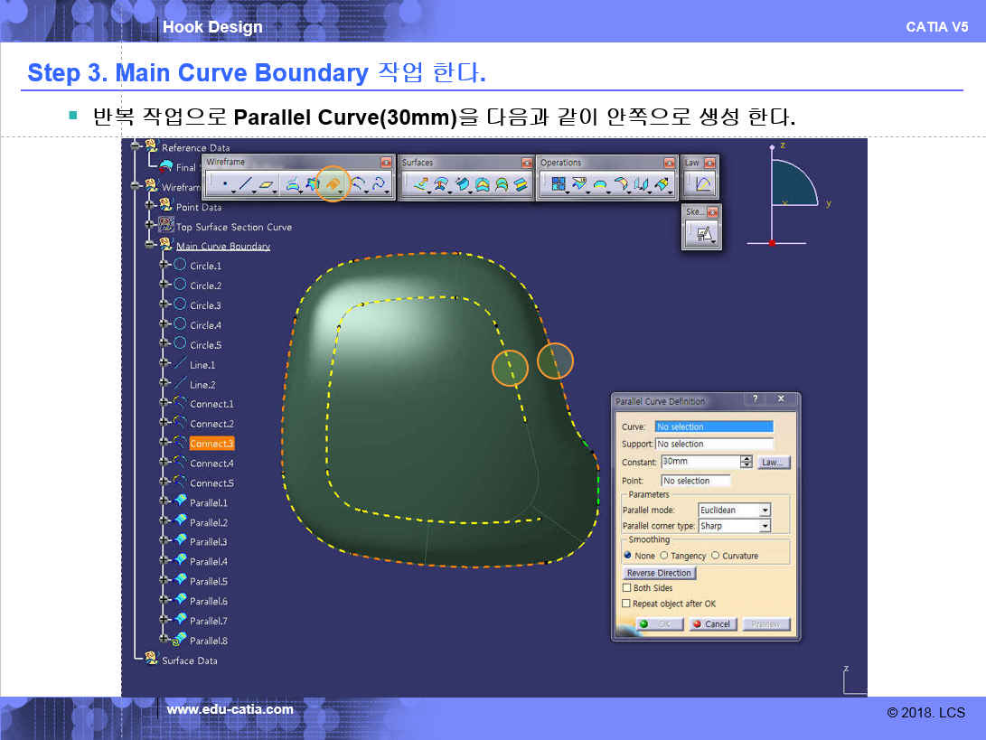Viewport: 986px width, 740px height.
Task: Choose the Plane tool in Wireframe toolbar
Action: pos(267,185)
